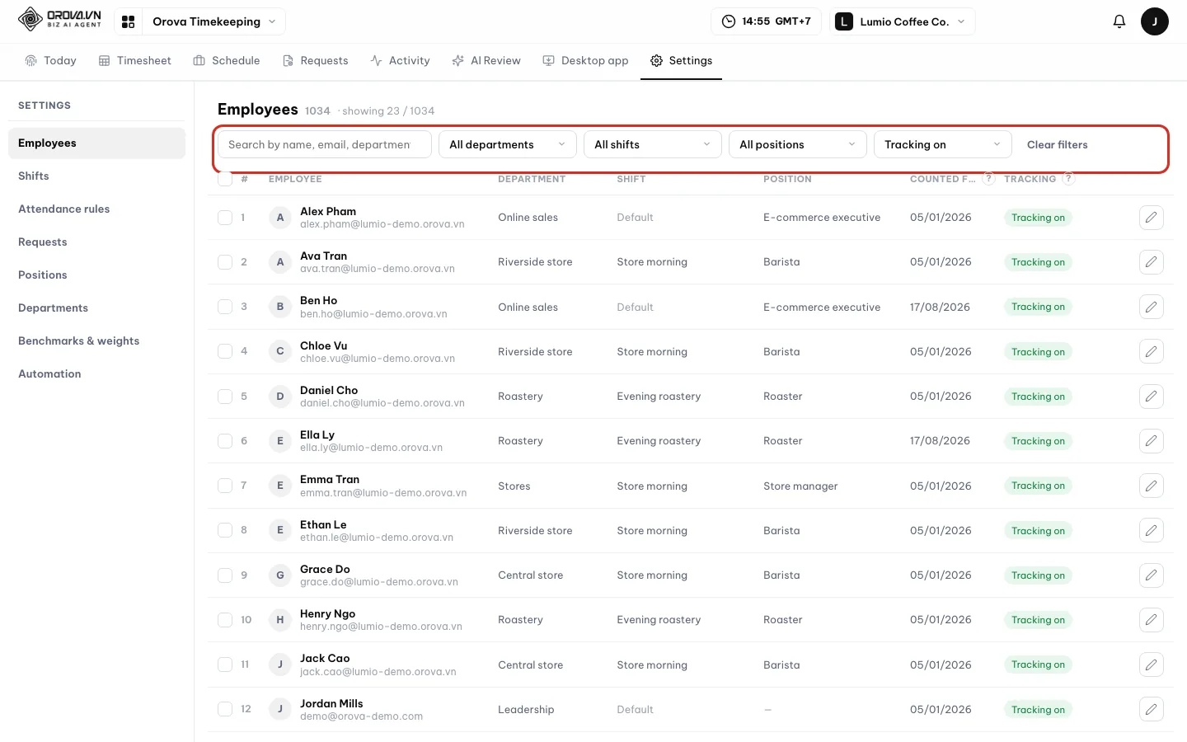The image size is (1187, 742).
Task: Switch to the AI Review tab
Action: [x=486, y=60]
